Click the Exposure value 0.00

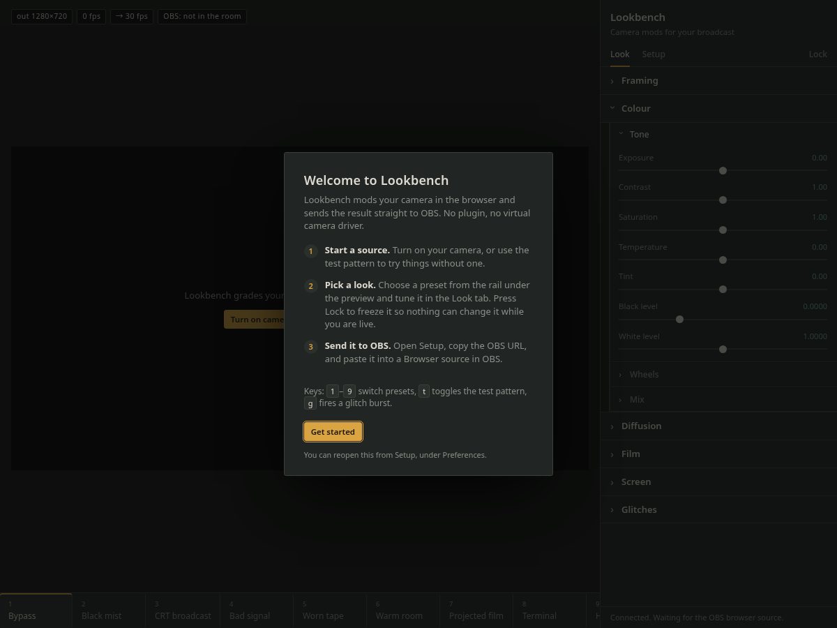tap(819, 158)
